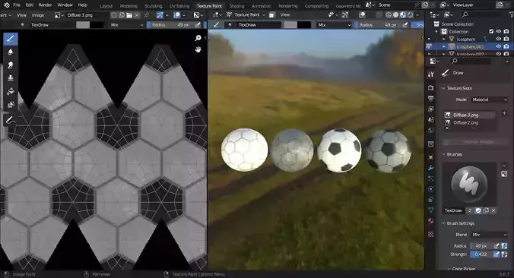The width and height of the screenshot is (514, 278).
Task: Disable Icosphere in renders via camera icon
Action: tap(506, 39)
